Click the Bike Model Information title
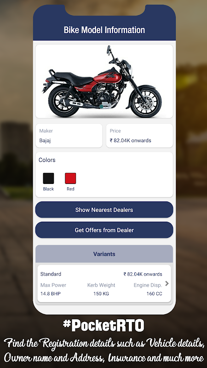The height and width of the screenshot is (368, 207). pyautogui.click(x=104, y=30)
